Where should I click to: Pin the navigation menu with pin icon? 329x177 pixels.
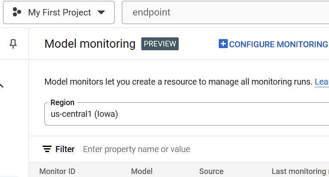(x=13, y=43)
